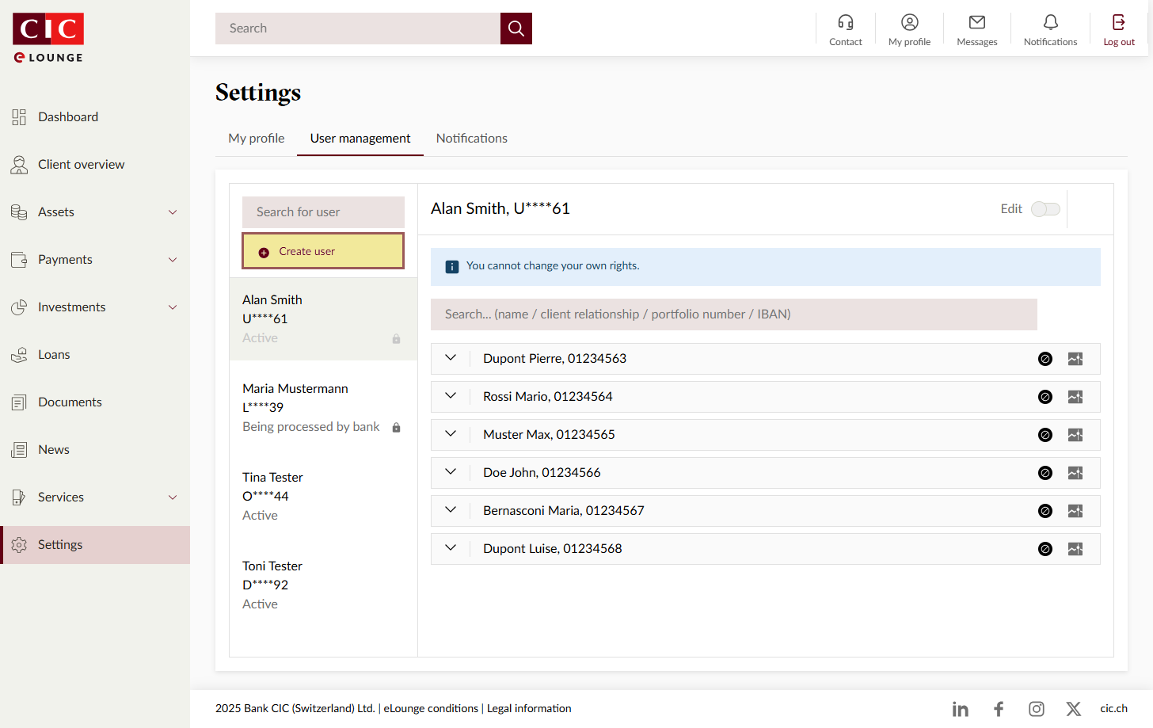Open Notifications bell icon
This screenshot has height=728, width=1153.
click(1050, 23)
